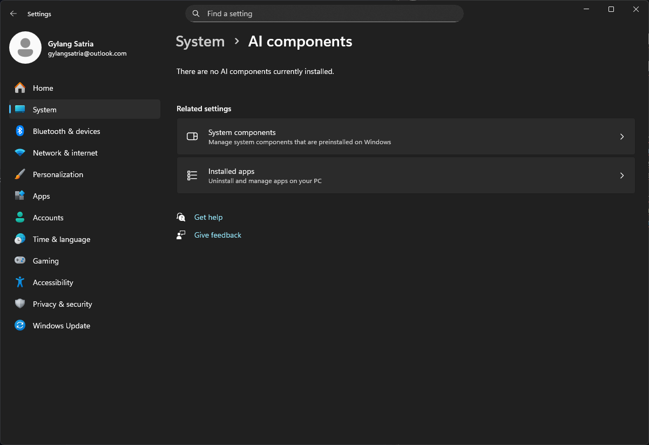This screenshot has width=649, height=445.
Task: Go to Home in the sidebar
Action: point(43,88)
